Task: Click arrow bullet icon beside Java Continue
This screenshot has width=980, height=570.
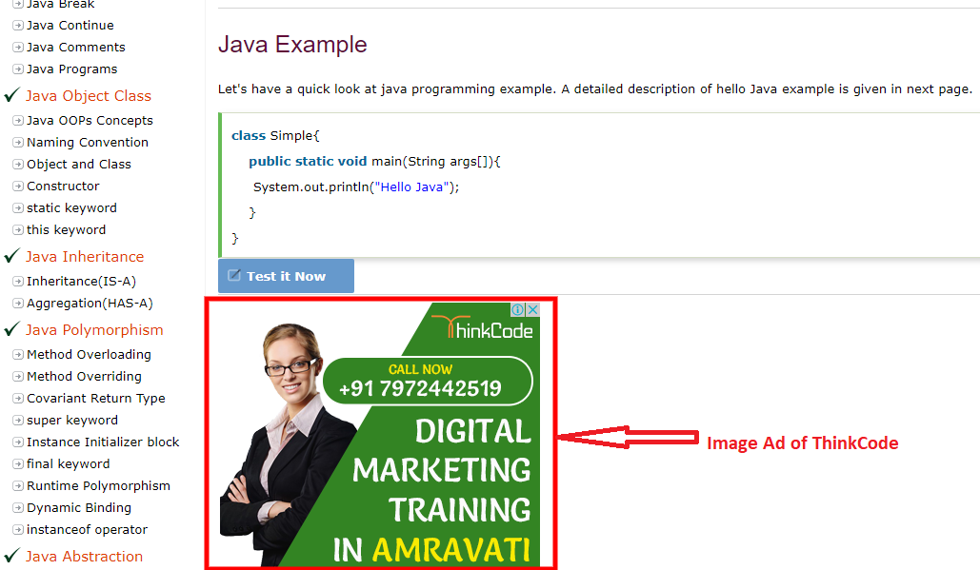Action: tap(18, 26)
